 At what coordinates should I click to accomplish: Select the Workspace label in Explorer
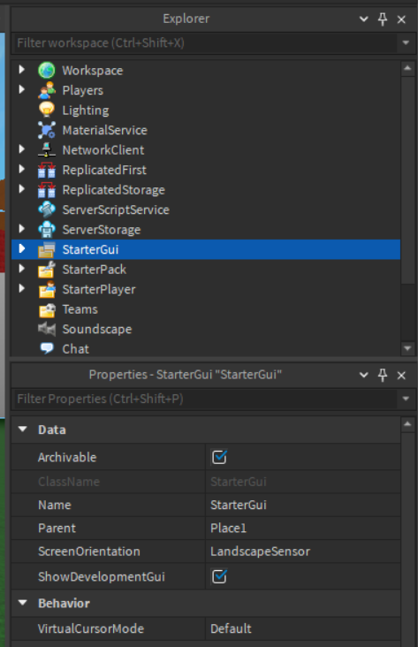pyautogui.click(x=93, y=71)
